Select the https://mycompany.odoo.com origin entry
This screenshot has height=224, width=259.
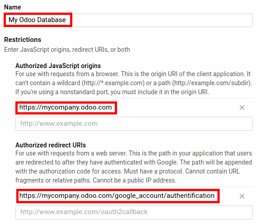66,107
